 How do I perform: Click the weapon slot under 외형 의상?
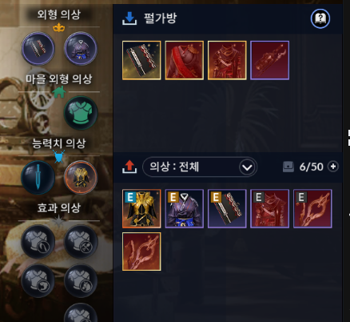pos(38,48)
